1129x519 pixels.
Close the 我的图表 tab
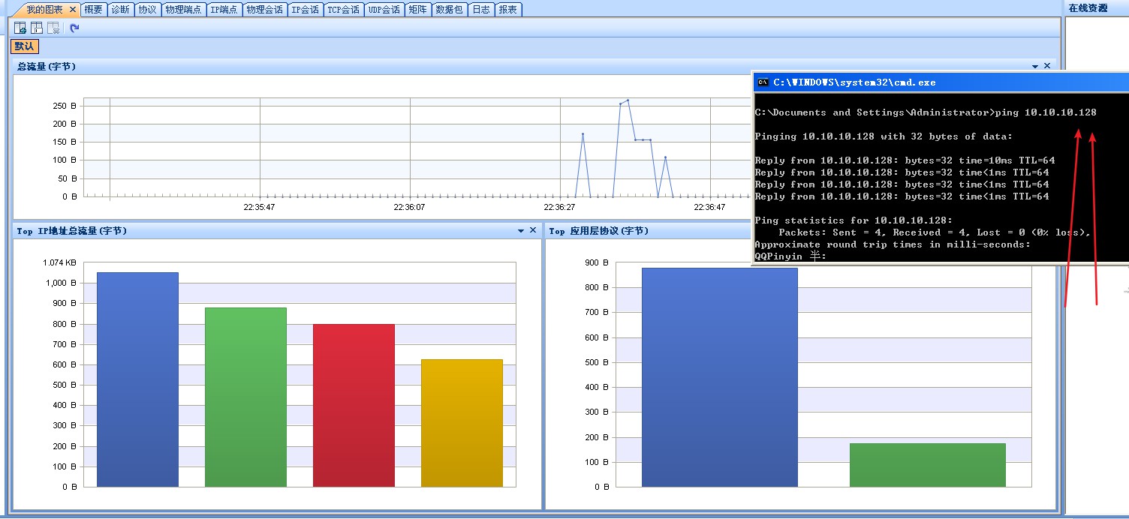tap(73, 10)
